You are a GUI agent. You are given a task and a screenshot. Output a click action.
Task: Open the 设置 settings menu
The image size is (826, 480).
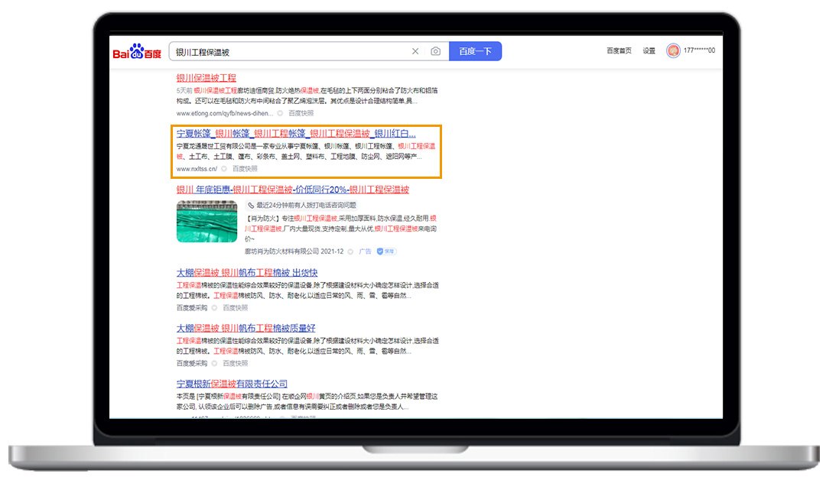click(x=649, y=51)
